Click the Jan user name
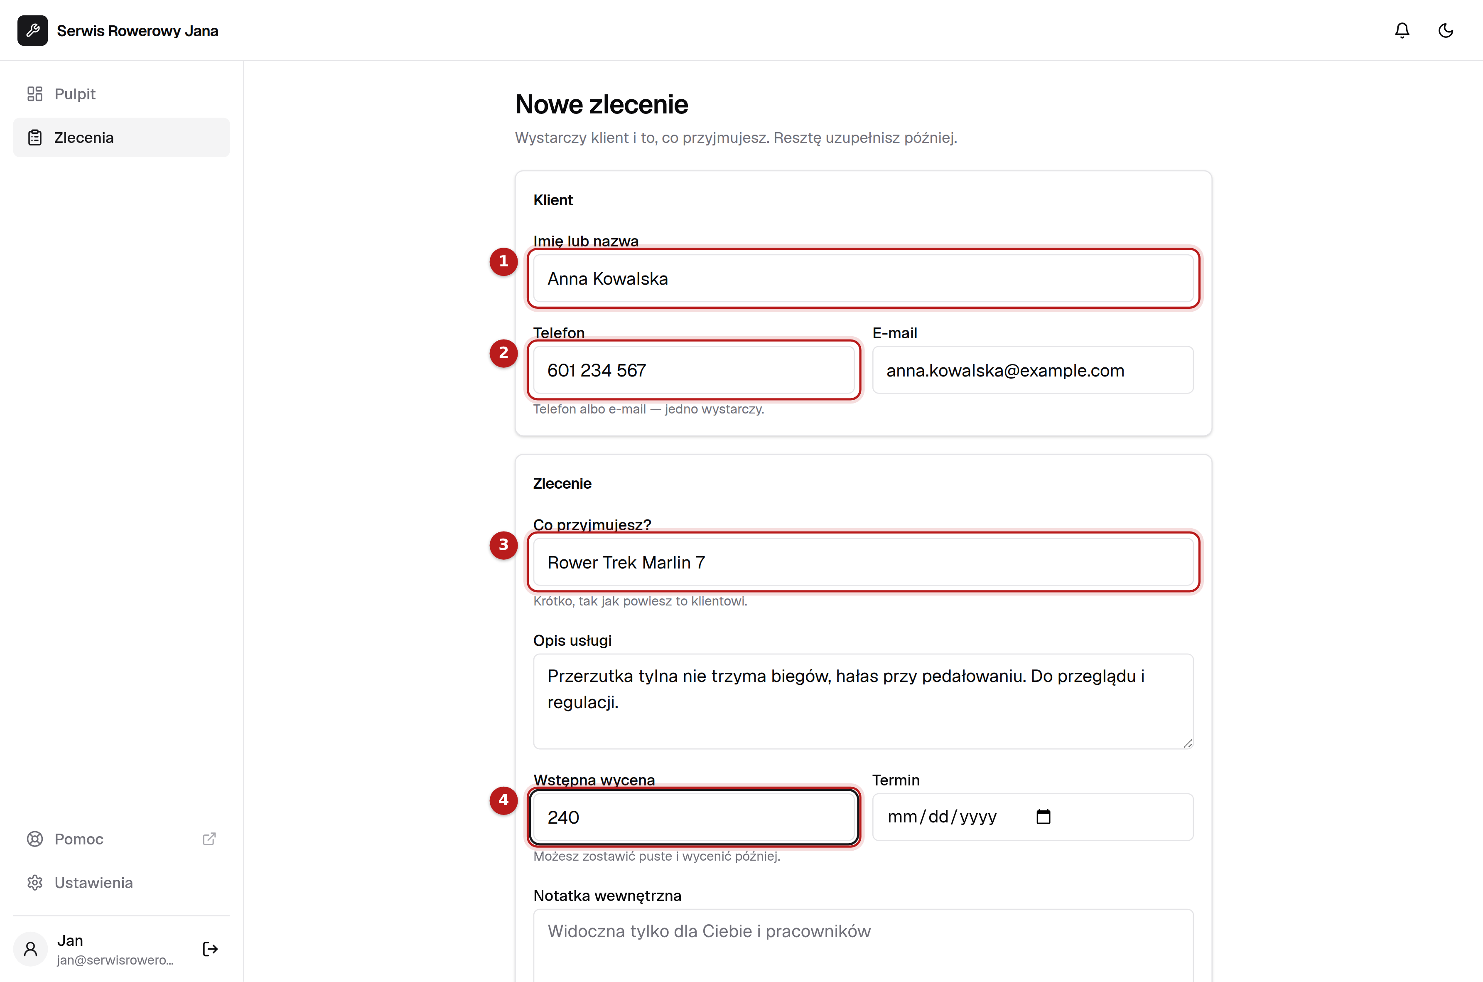 pos(70,941)
